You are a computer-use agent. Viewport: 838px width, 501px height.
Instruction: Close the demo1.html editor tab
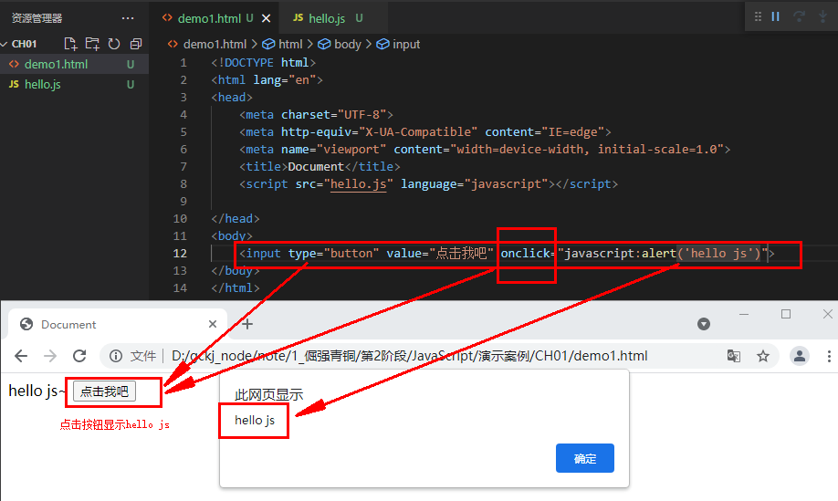[x=266, y=18]
